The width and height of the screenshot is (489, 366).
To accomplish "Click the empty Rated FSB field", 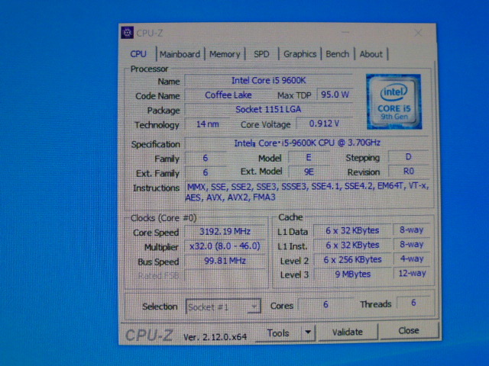I will pos(225,275).
